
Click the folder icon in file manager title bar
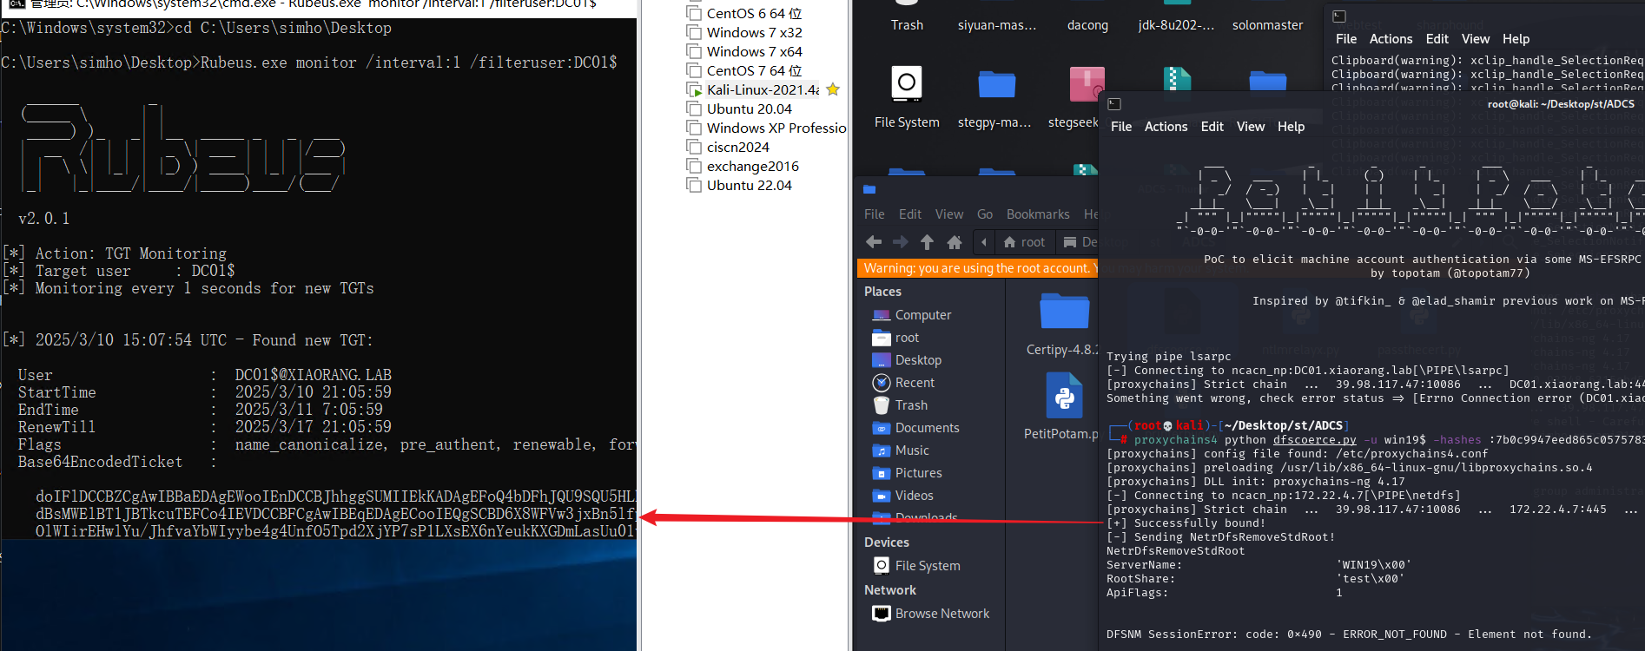tap(869, 189)
